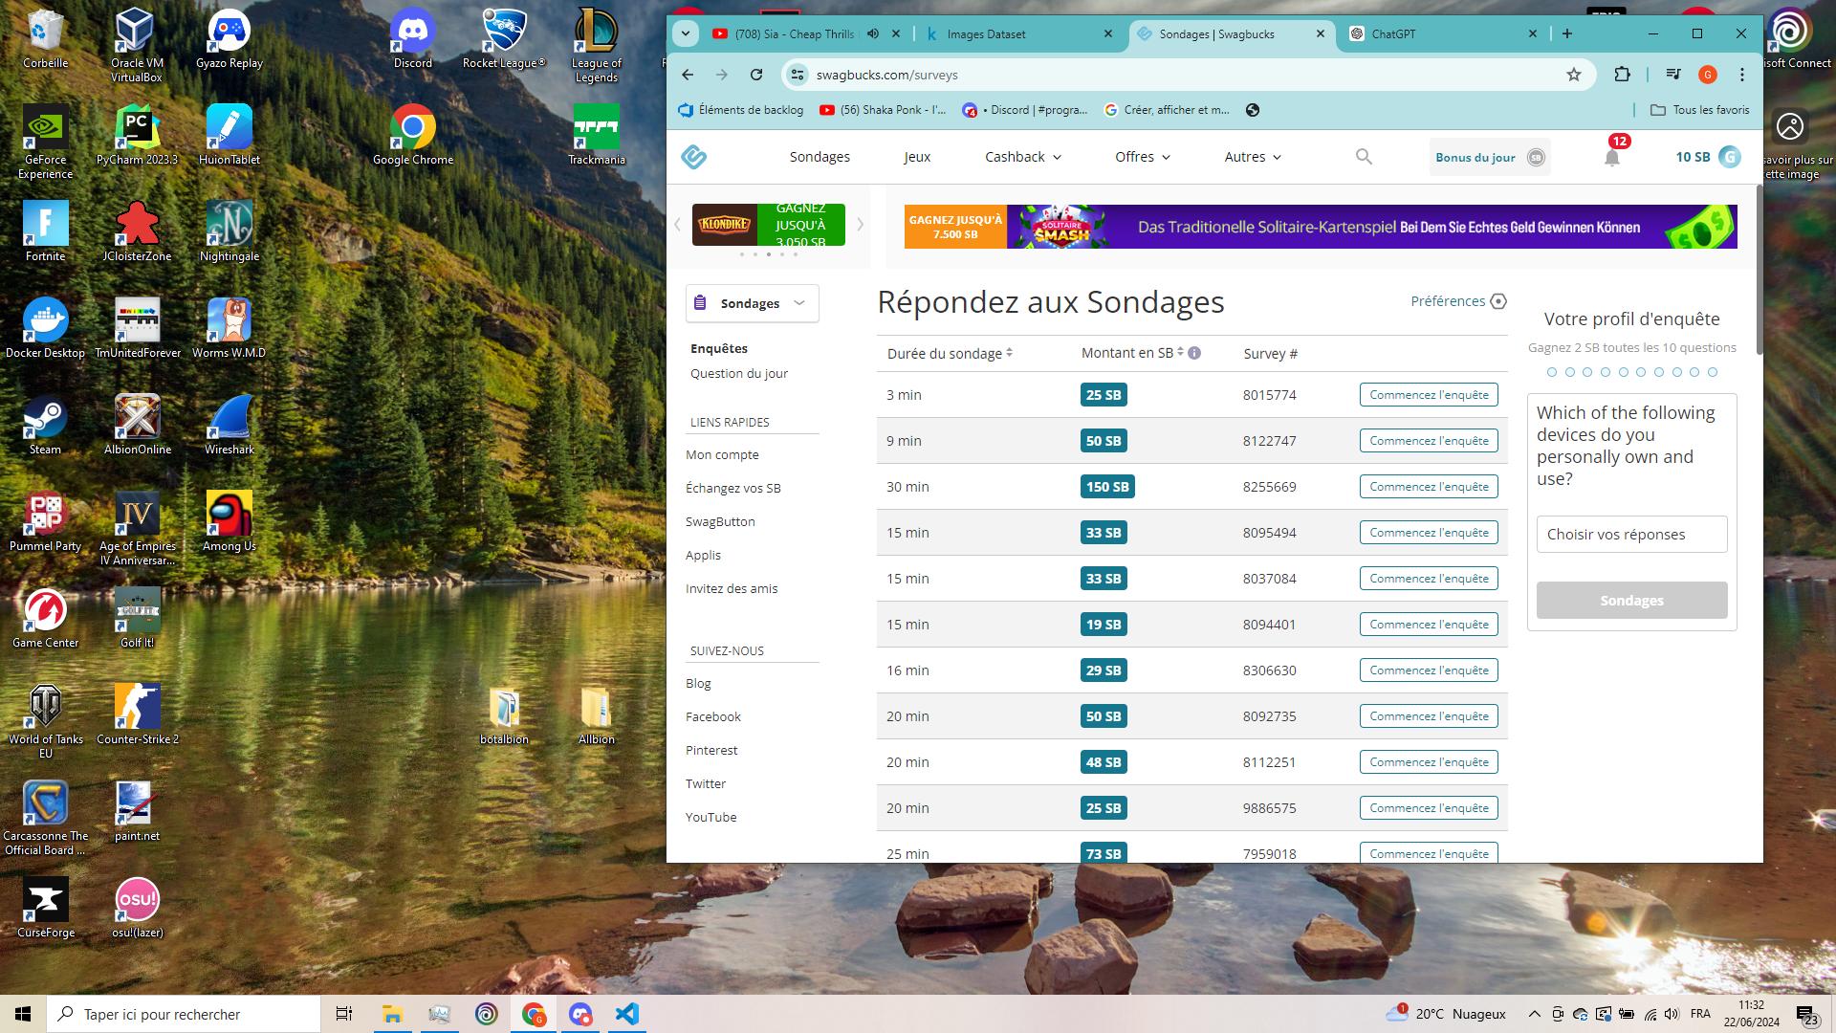Start the 30 min 150 SB survey
Screen dimensions: 1836x1033
click(1429, 486)
